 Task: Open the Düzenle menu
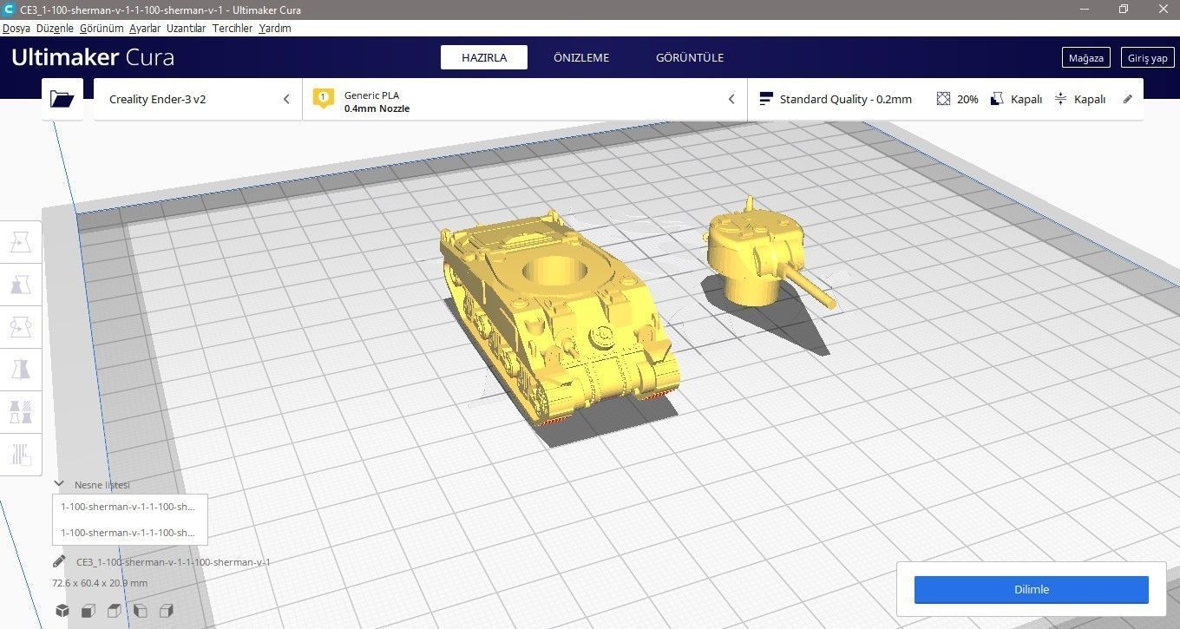point(55,29)
